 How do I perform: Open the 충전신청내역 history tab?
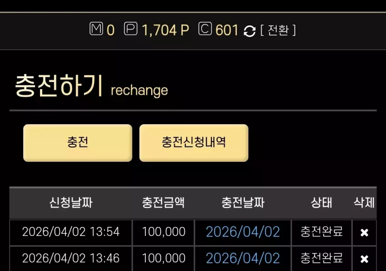coord(194,143)
